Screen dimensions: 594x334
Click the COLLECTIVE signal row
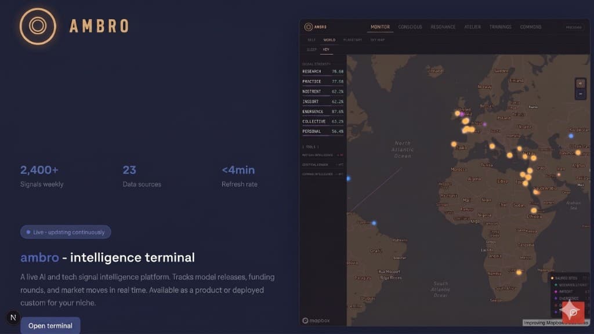click(323, 122)
